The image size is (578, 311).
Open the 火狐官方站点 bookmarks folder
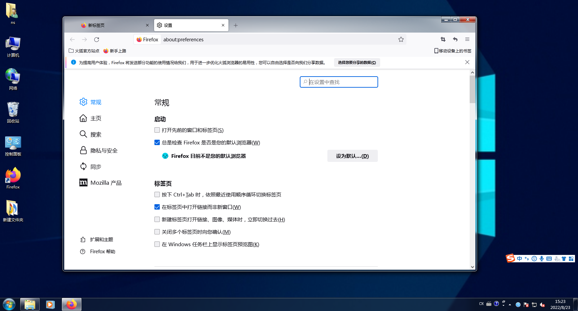pos(84,51)
